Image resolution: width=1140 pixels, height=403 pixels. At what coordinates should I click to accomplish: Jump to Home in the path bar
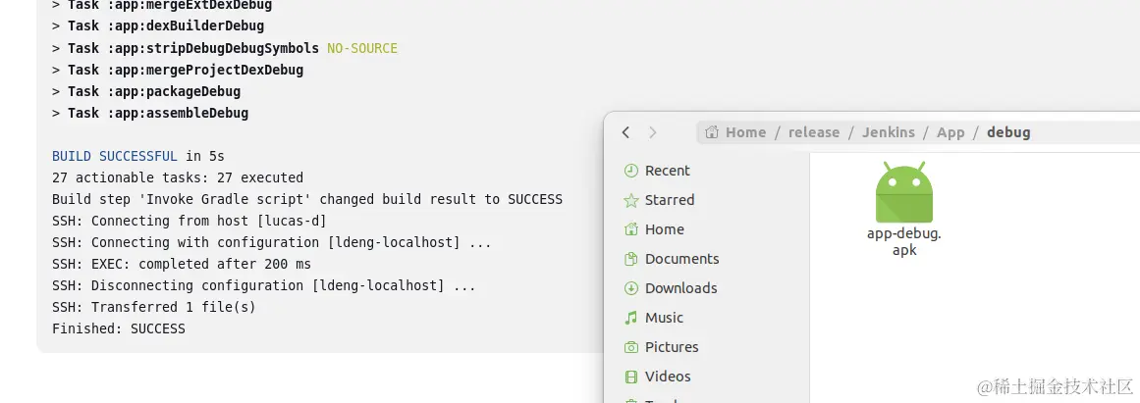pos(745,132)
